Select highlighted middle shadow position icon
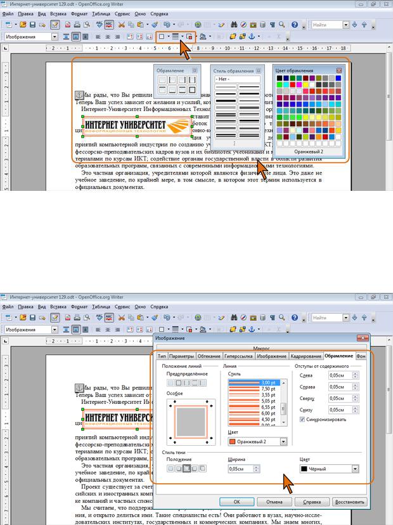The width and height of the screenshot is (393, 525). tap(187, 469)
